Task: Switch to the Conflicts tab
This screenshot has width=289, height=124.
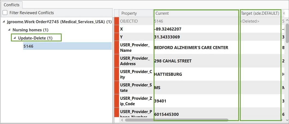Action: (x=11, y=5)
